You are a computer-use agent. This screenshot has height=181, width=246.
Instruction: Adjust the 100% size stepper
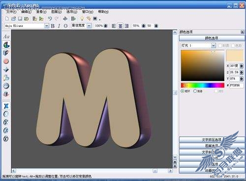pyautogui.click(x=106, y=26)
